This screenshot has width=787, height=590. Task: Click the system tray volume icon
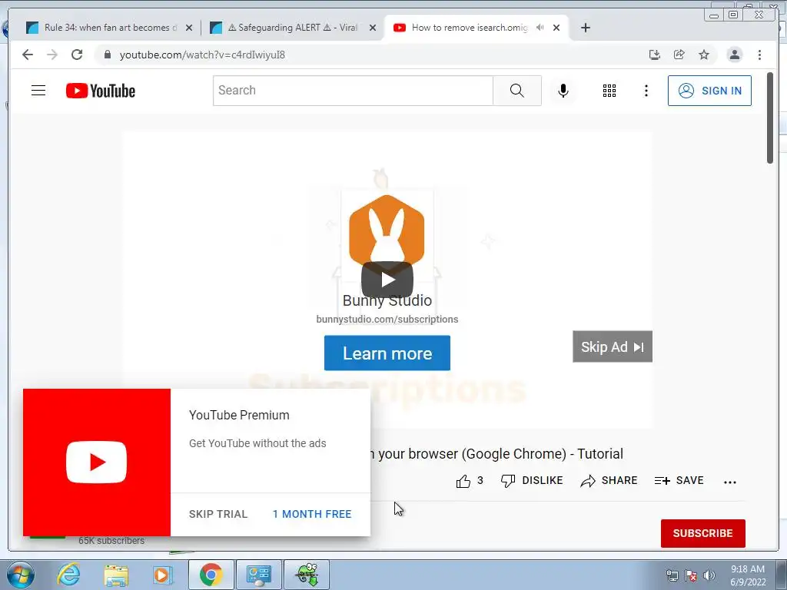coord(709,575)
